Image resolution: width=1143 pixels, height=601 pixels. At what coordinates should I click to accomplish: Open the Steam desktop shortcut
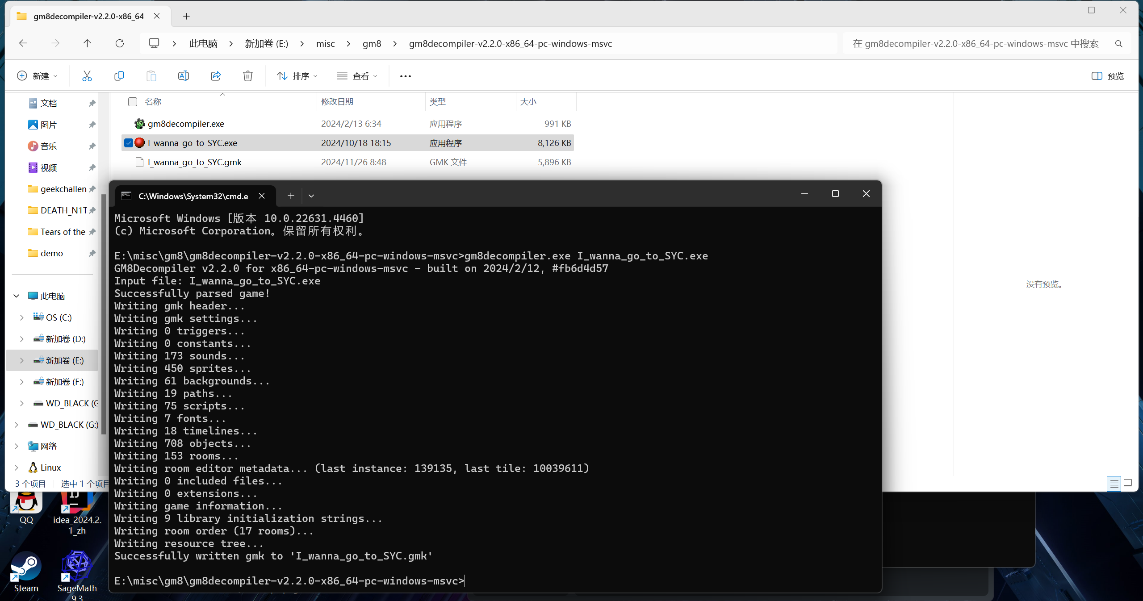tap(26, 572)
